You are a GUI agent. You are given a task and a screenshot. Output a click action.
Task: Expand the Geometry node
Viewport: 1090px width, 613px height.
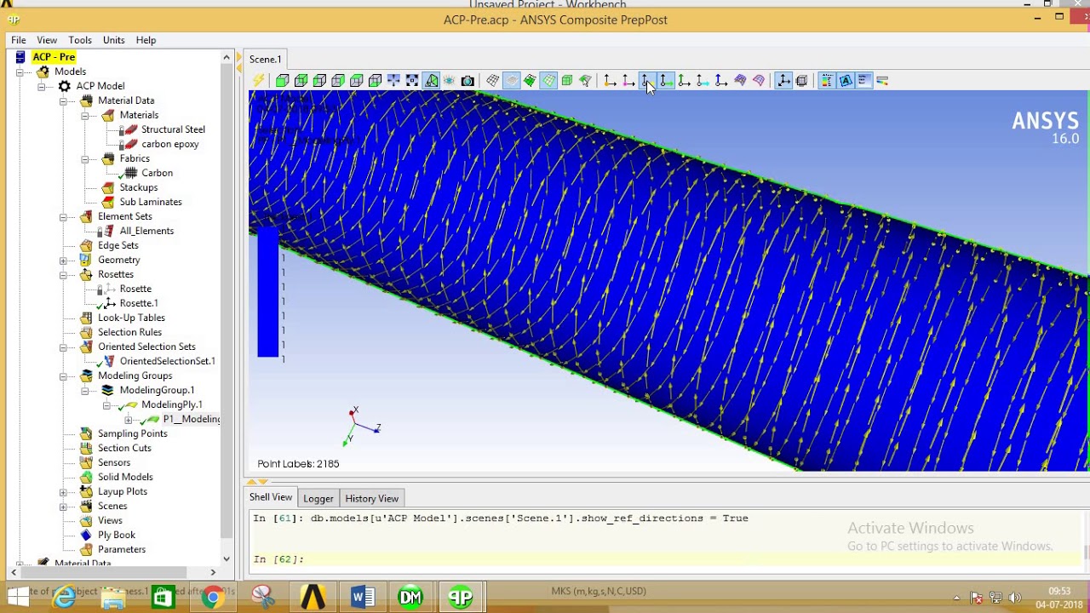click(x=63, y=260)
